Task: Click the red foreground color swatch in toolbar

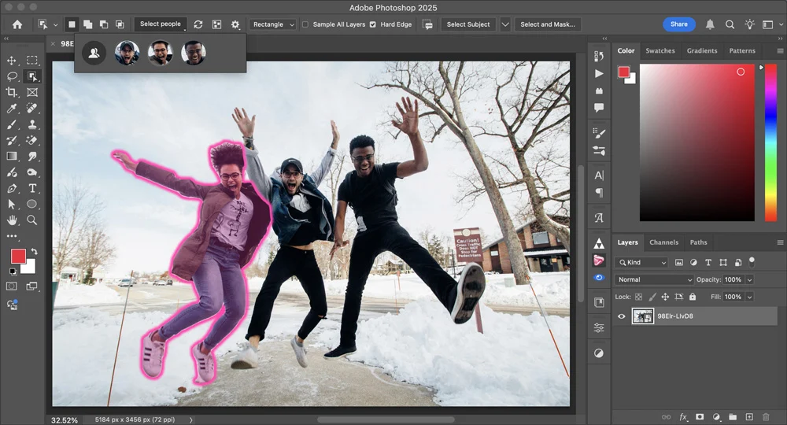Action: click(x=18, y=256)
